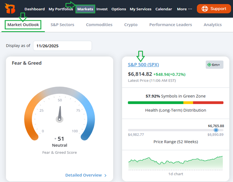This screenshot has width=233, height=182.
Task: Open the S&P 500 (SPX) link
Action: [144, 64]
